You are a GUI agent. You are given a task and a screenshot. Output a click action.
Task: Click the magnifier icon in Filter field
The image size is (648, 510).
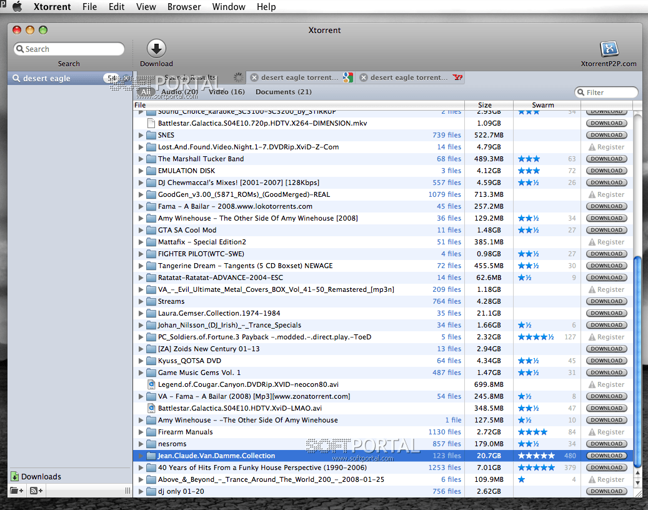[x=581, y=92]
